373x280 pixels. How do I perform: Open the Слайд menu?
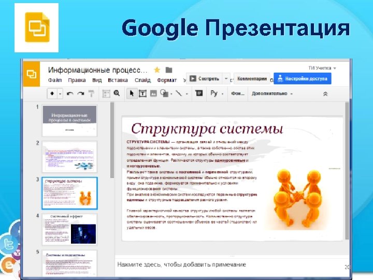point(143,80)
